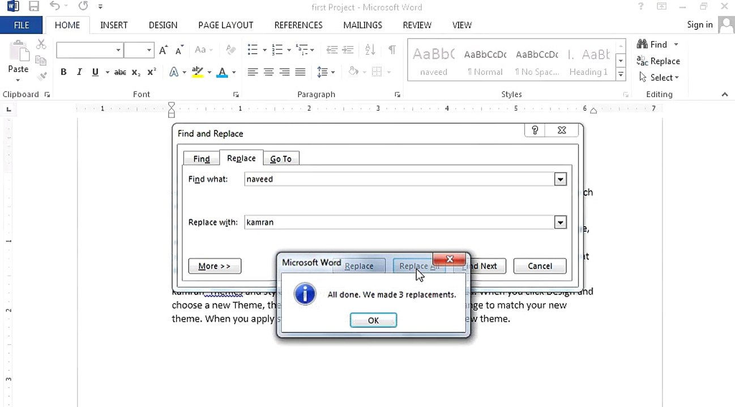This screenshot has width=735, height=407.
Task: Click the More >> button
Action: (x=215, y=266)
